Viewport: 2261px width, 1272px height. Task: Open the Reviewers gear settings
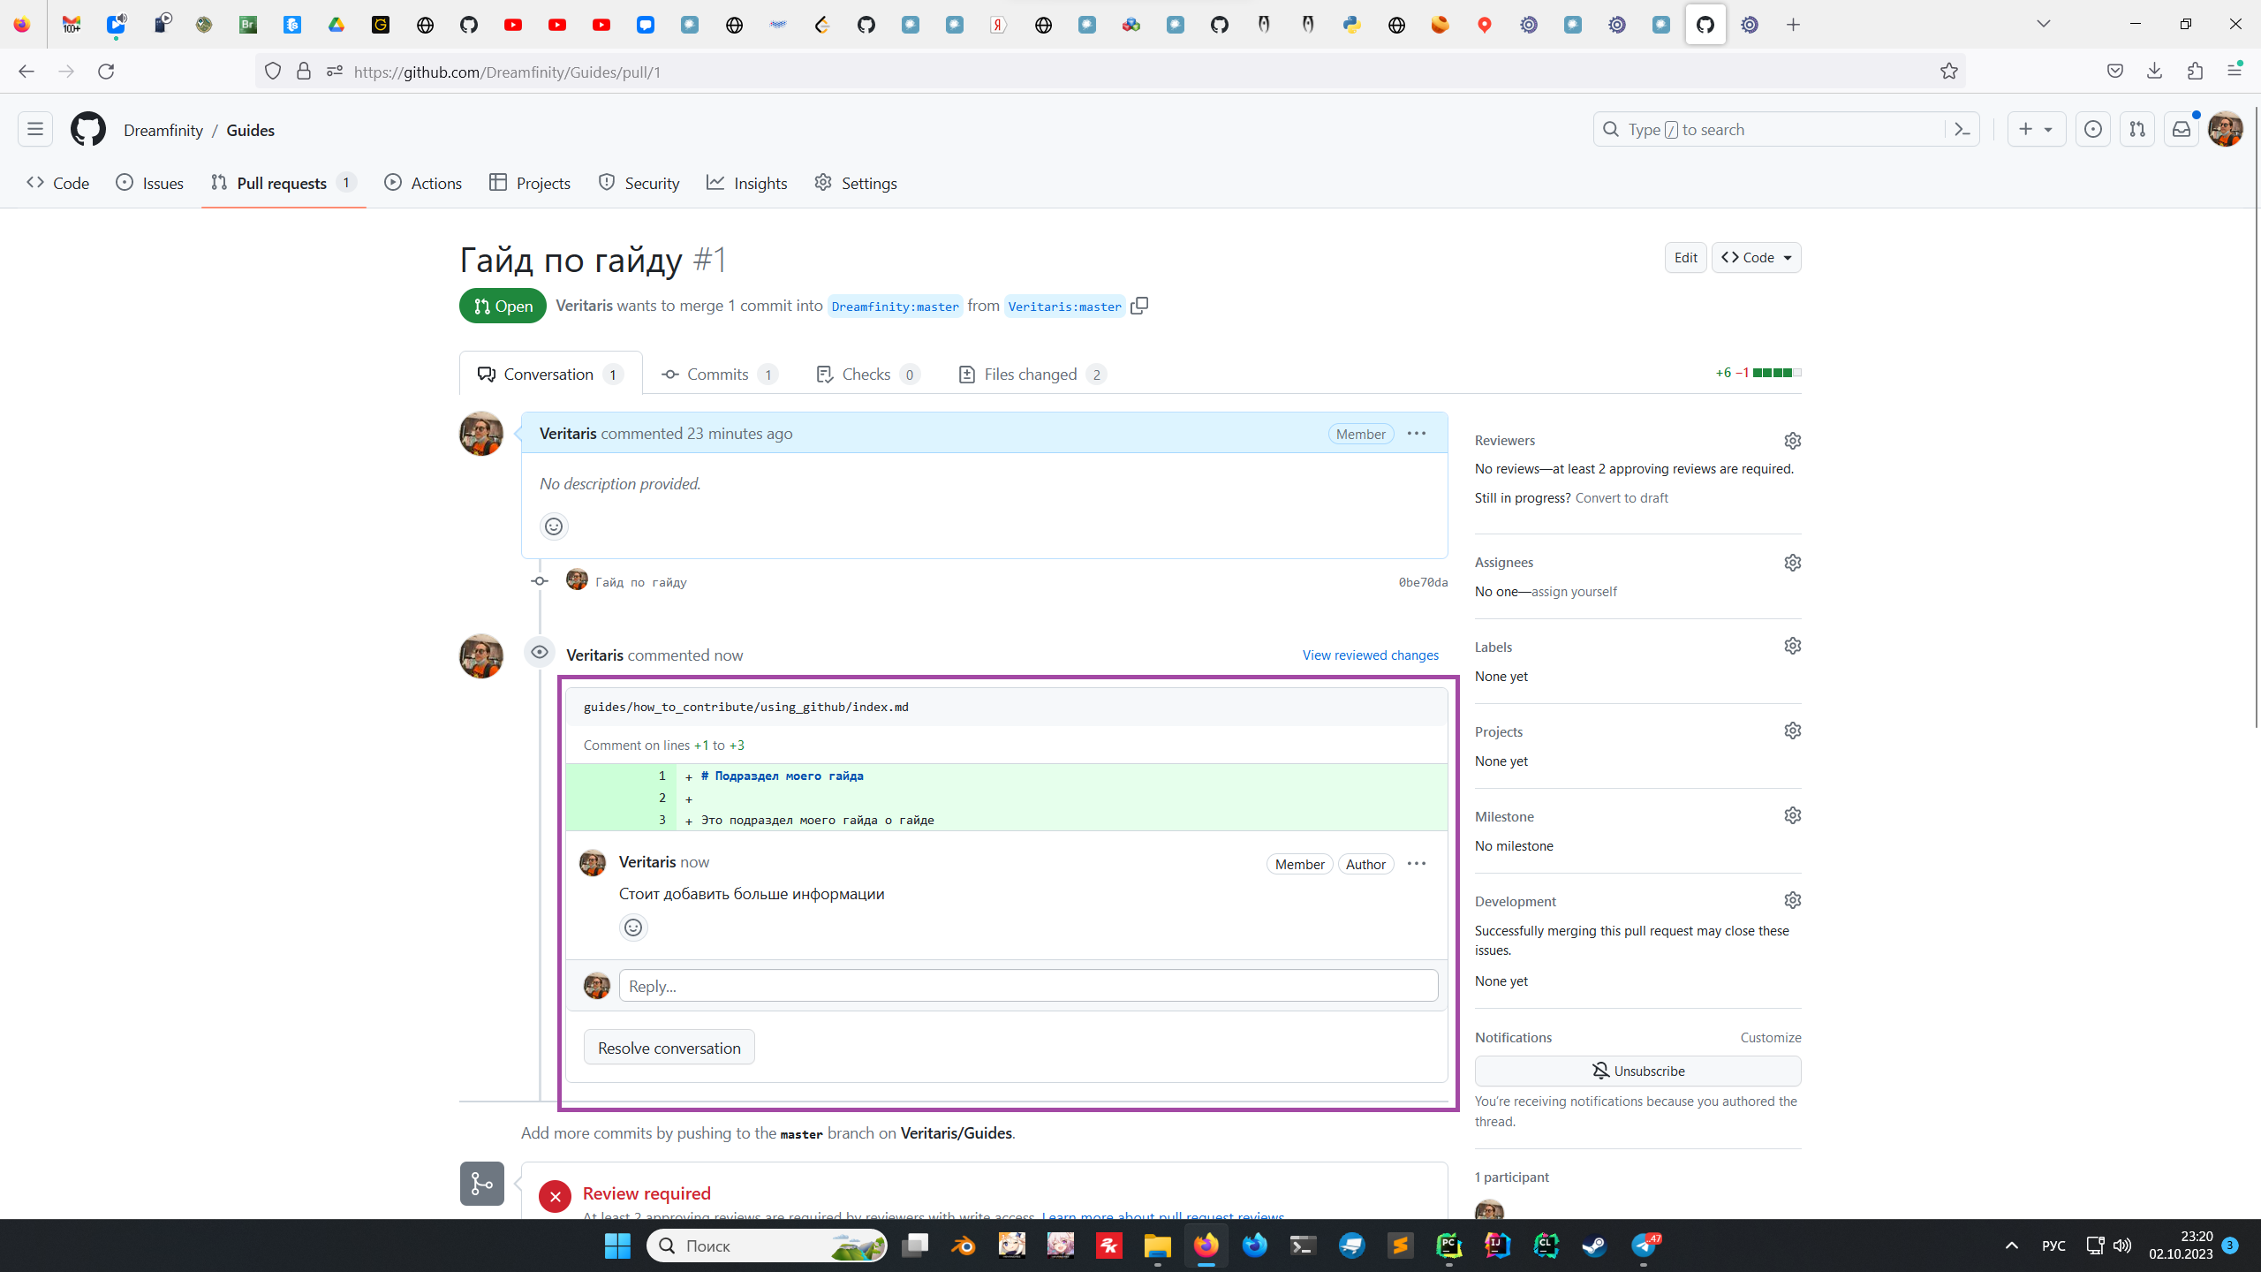coord(1792,441)
